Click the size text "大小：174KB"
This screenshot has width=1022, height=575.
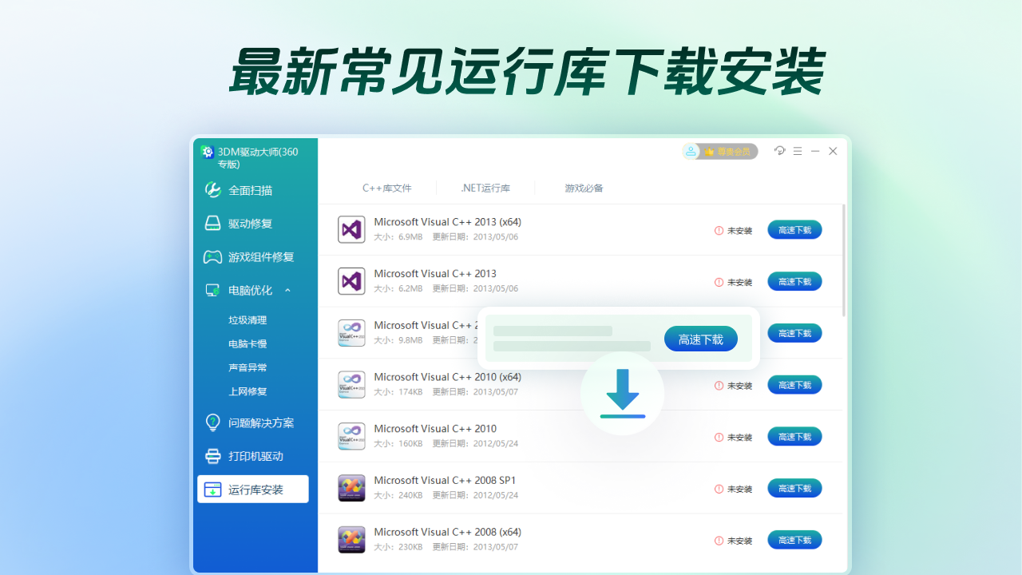[398, 392]
